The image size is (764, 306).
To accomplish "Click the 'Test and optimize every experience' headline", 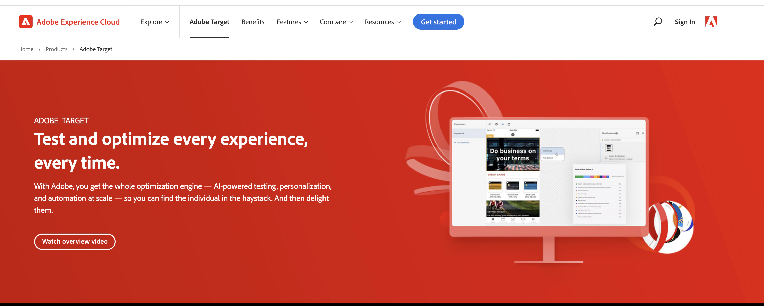I will pyautogui.click(x=171, y=151).
